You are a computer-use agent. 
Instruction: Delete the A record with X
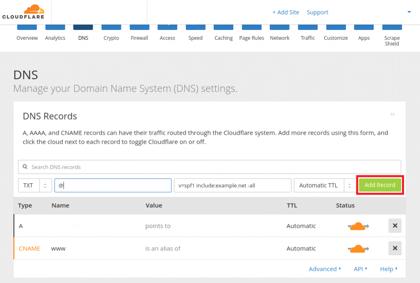pos(395,225)
